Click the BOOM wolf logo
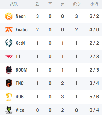 [9, 70]
